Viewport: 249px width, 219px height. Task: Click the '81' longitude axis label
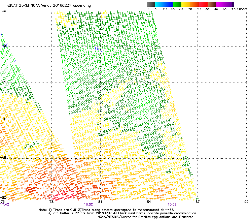coord(100,201)
